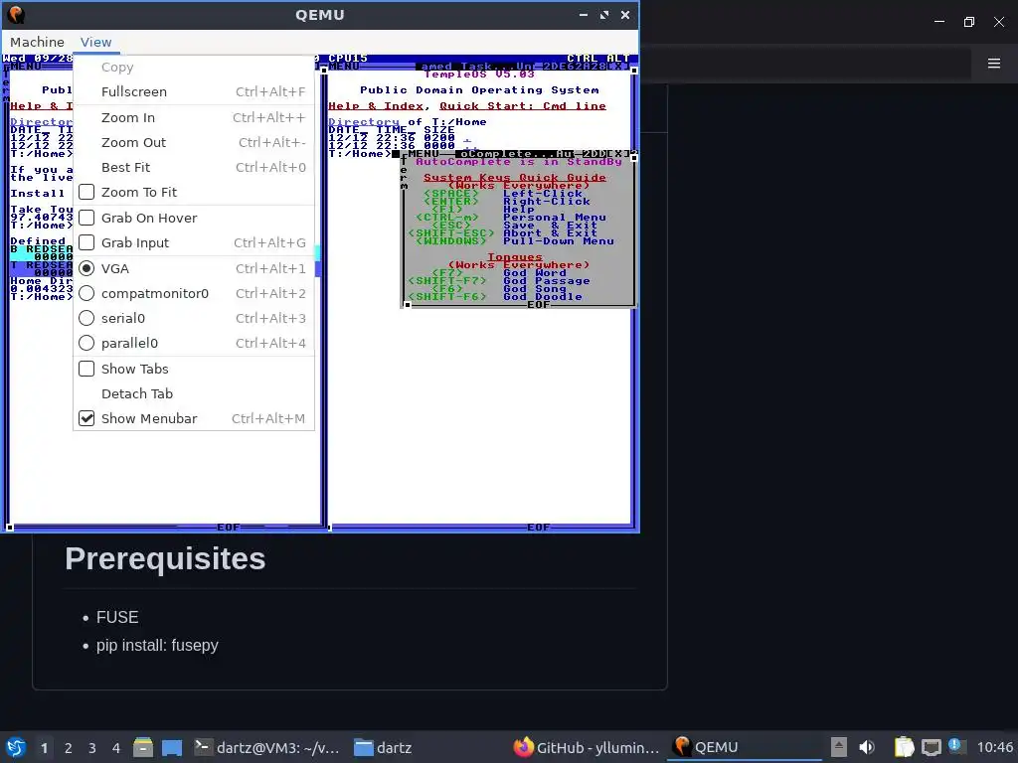Click the taskbar clock showing 10:46
Screen dimensions: 1018x763
click(x=994, y=747)
